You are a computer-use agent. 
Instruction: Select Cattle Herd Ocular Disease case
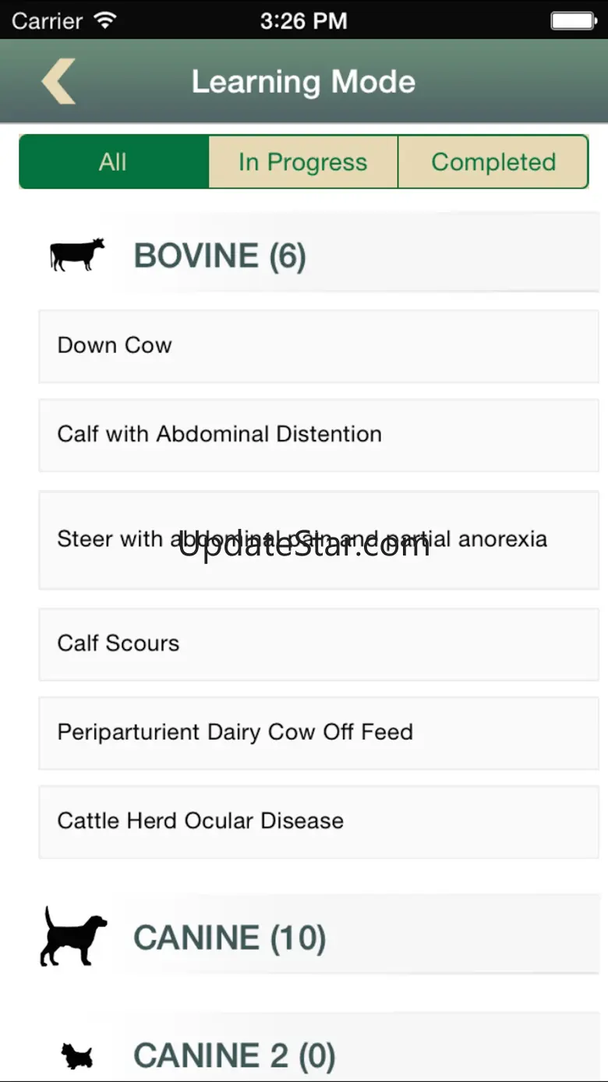tap(319, 821)
